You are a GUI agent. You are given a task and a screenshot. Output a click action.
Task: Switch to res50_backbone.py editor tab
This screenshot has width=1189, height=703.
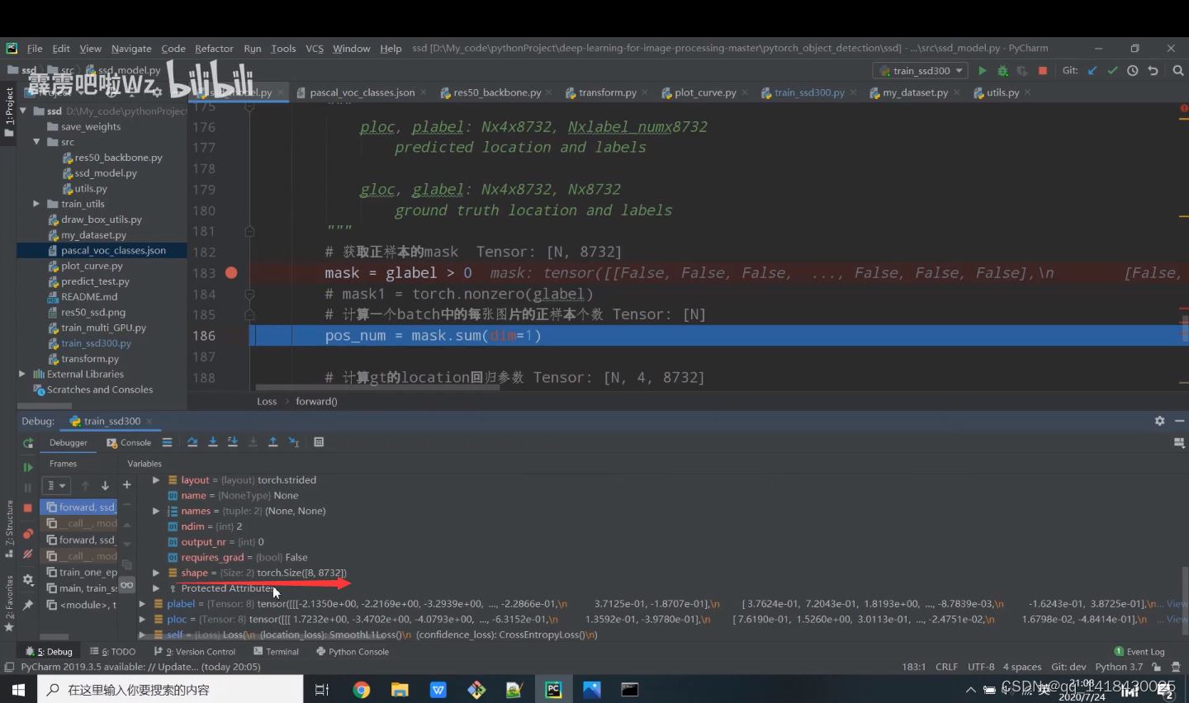(x=497, y=92)
